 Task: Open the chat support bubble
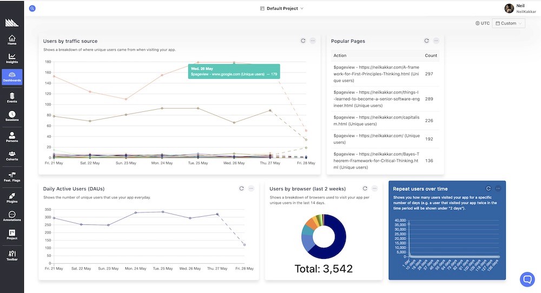(x=527, y=279)
